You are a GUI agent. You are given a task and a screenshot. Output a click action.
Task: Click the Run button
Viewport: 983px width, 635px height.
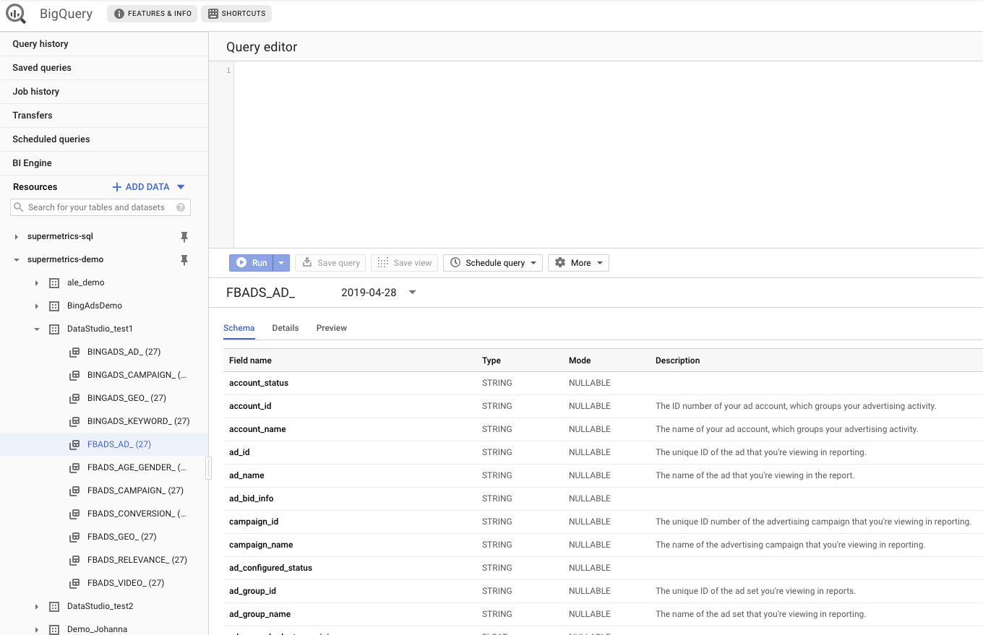coord(252,263)
